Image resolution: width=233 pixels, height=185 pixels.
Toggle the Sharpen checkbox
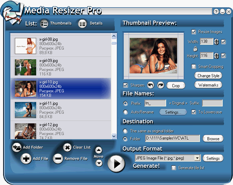(x=125, y=85)
